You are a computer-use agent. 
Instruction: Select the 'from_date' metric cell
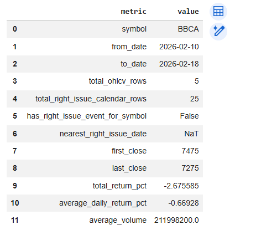[129, 47]
